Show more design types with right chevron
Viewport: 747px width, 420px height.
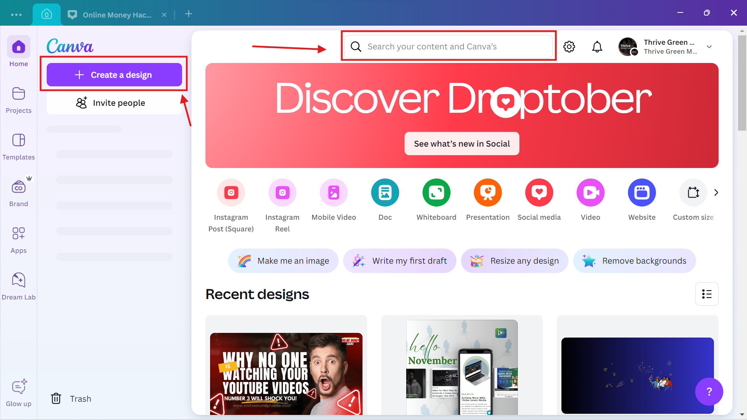[x=716, y=192]
